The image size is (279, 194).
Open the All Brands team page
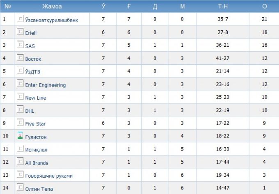tap(37, 163)
